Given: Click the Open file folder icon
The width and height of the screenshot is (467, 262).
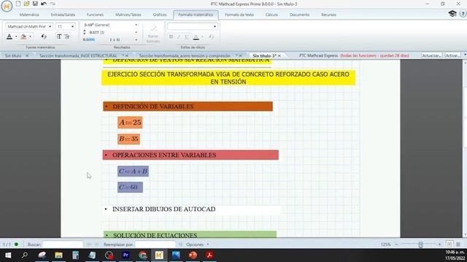Looking at the screenshot, I should [x=26, y=4].
